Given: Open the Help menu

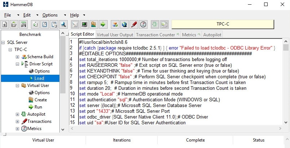Looking at the screenshot, I should point(74,15).
